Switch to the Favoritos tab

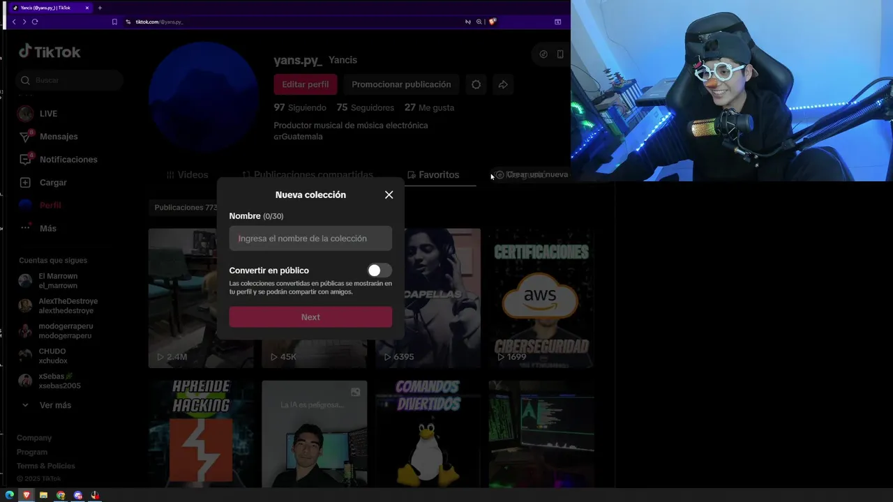point(433,175)
